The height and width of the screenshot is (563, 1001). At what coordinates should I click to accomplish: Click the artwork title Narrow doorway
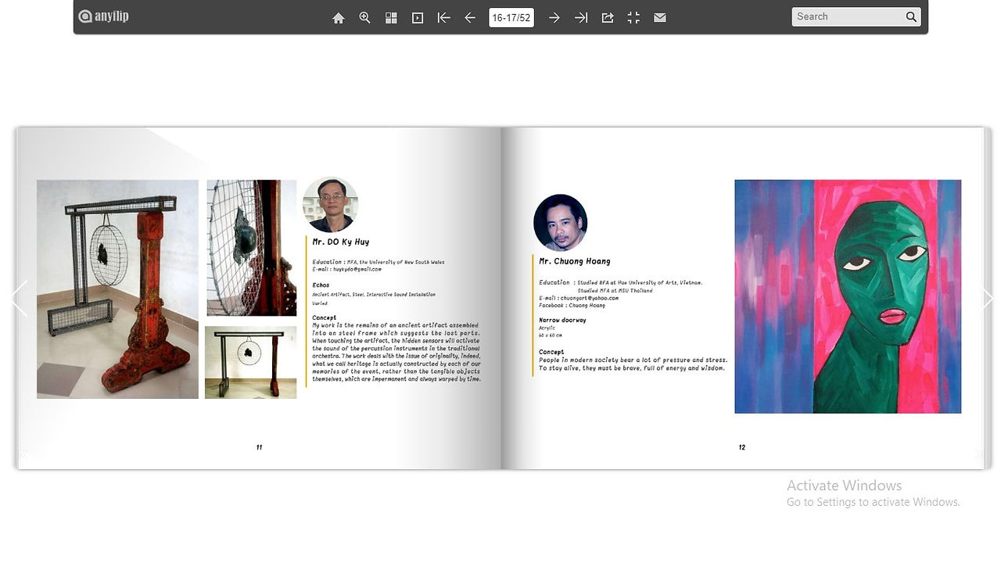pos(562,320)
